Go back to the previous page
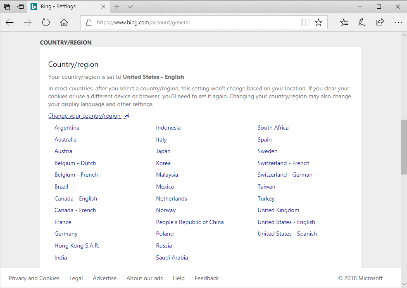Image resolution: width=407 pixels, height=288 pixels. [10, 23]
